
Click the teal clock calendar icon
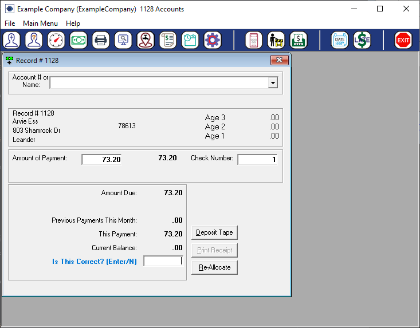coord(190,40)
